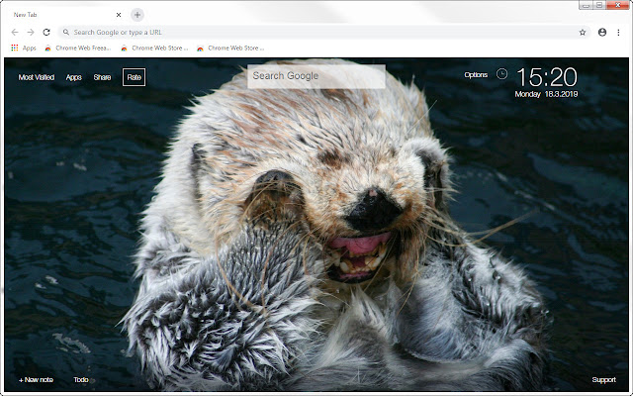Open the Options settings
Viewport: 633px width, 396px height.
(x=476, y=75)
